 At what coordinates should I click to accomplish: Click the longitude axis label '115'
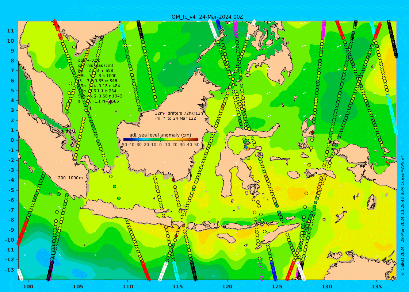click(x=177, y=287)
